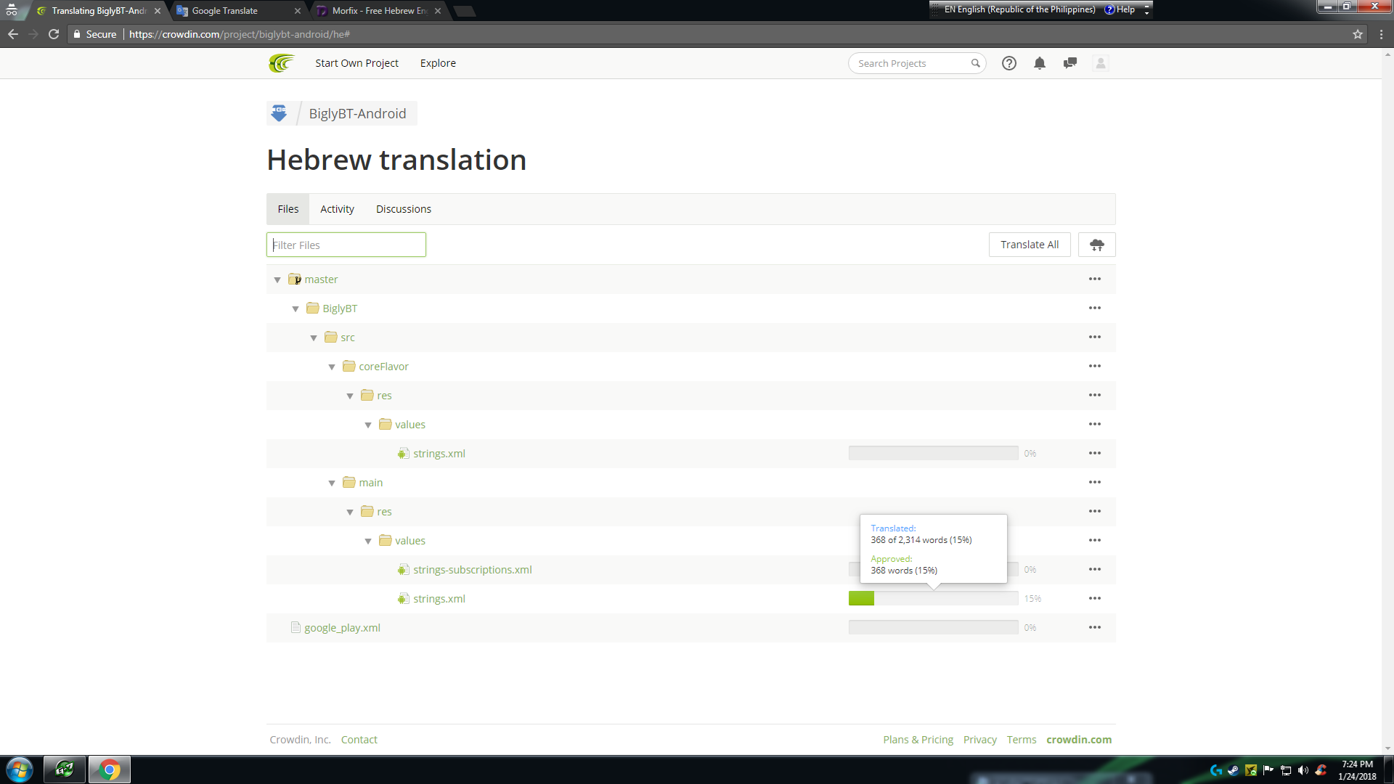The width and height of the screenshot is (1394, 784).
Task: Click the Translate All button
Action: (1030, 245)
